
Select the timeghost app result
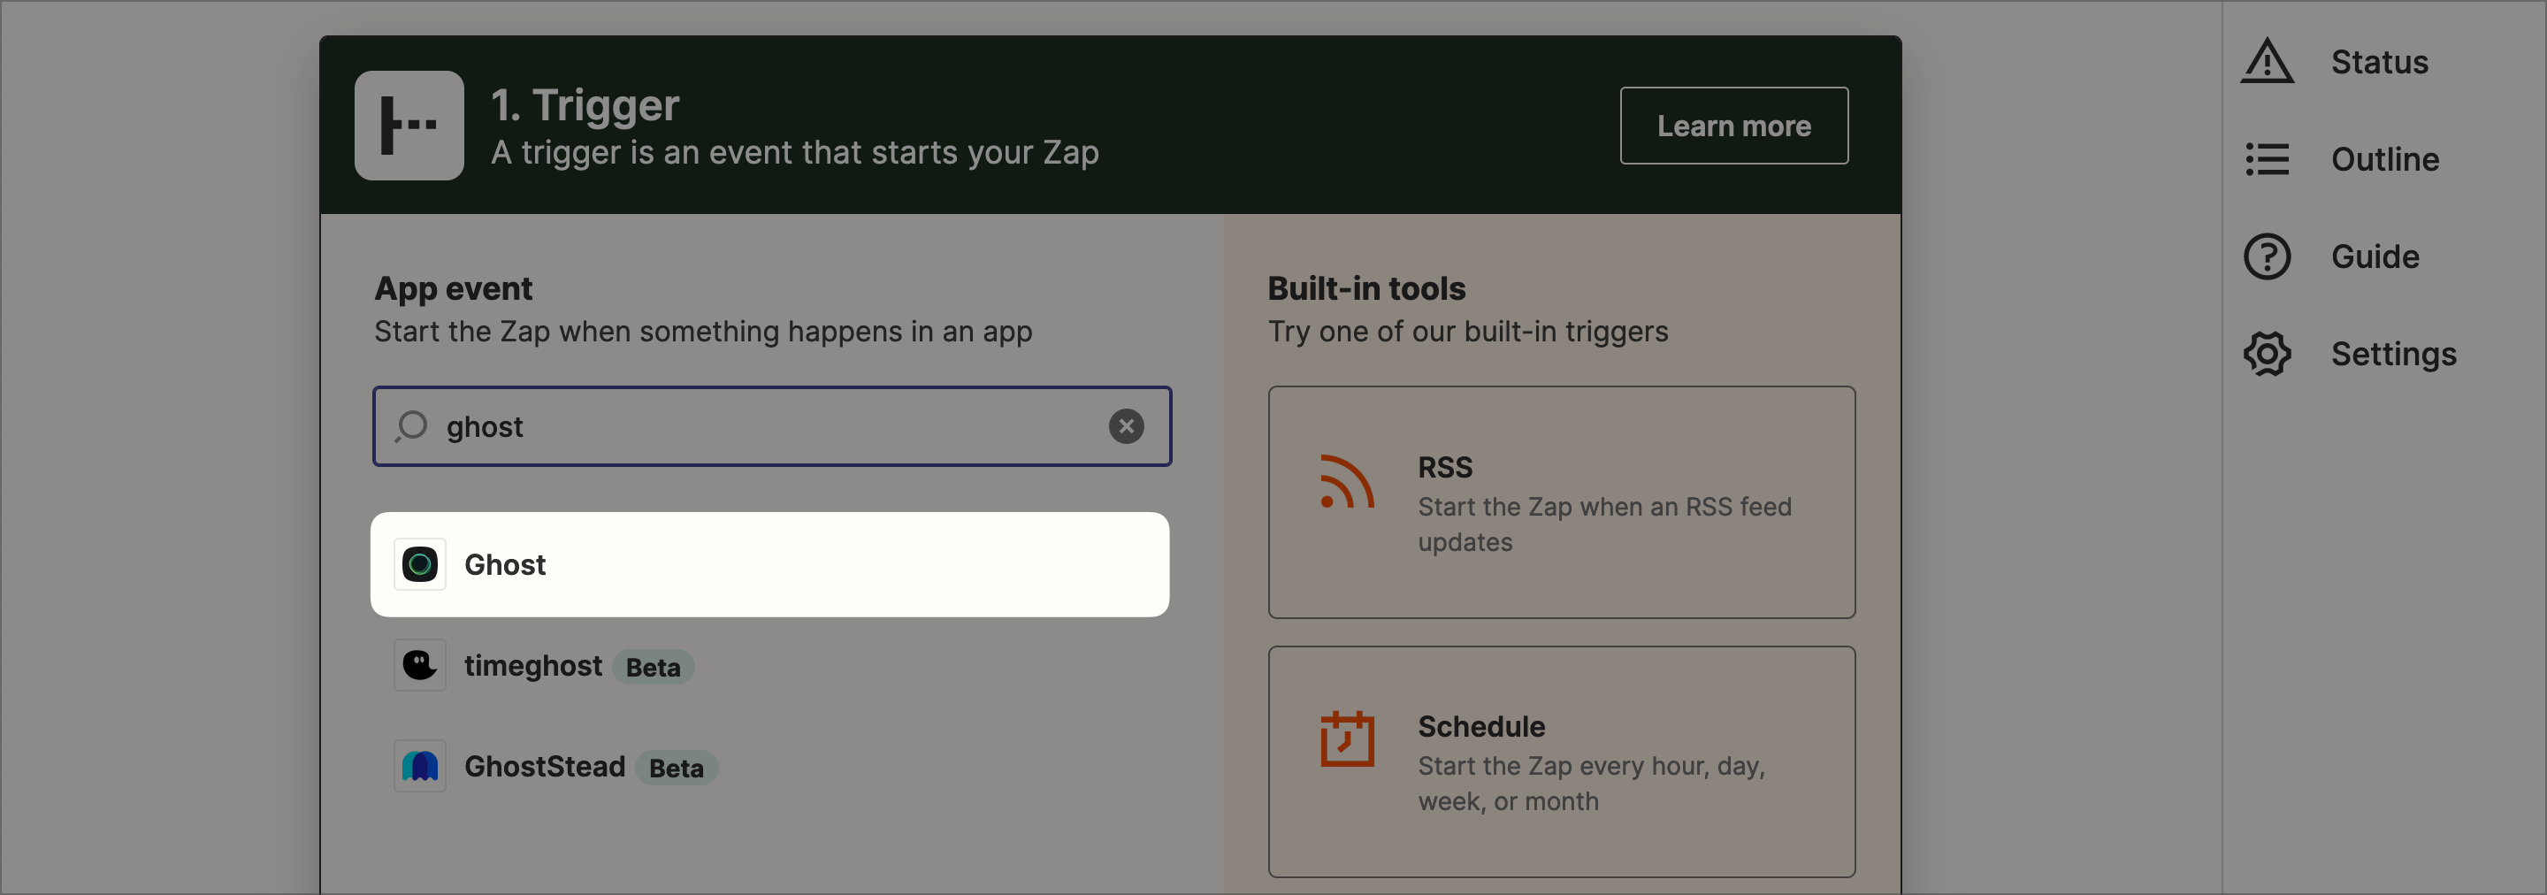[x=533, y=666]
